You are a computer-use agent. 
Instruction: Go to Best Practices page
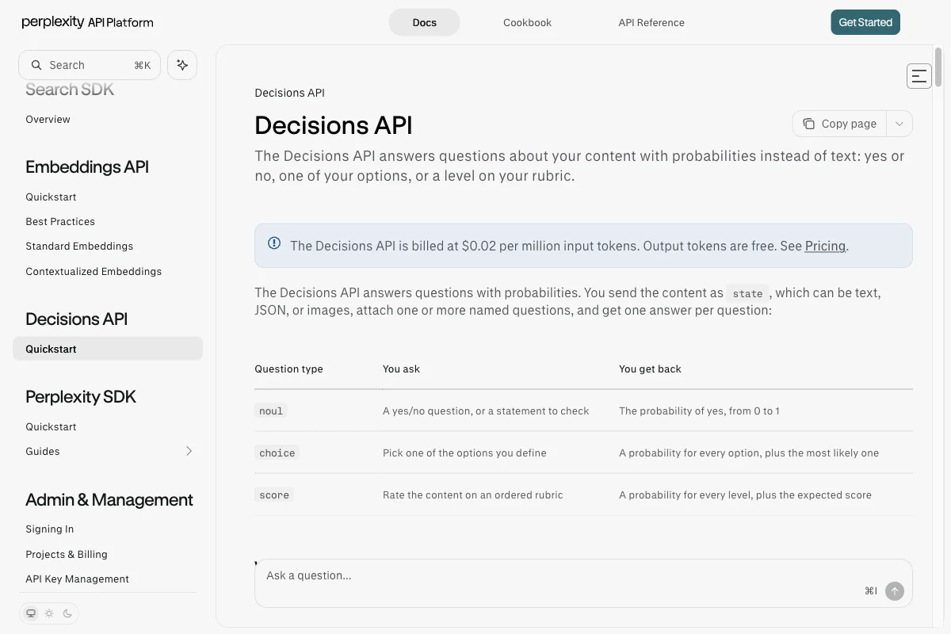(60, 221)
